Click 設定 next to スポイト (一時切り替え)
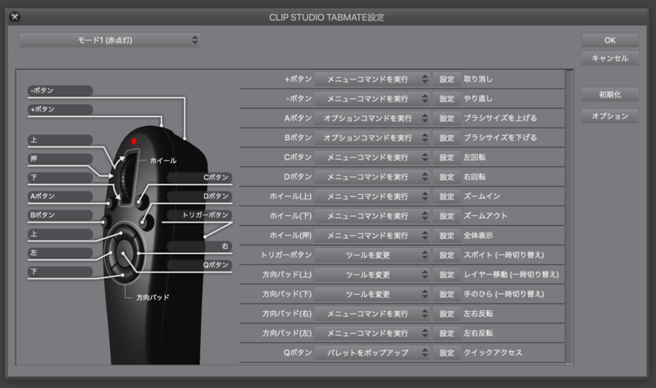The width and height of the screenshot is (656, 388). (446, 255)
